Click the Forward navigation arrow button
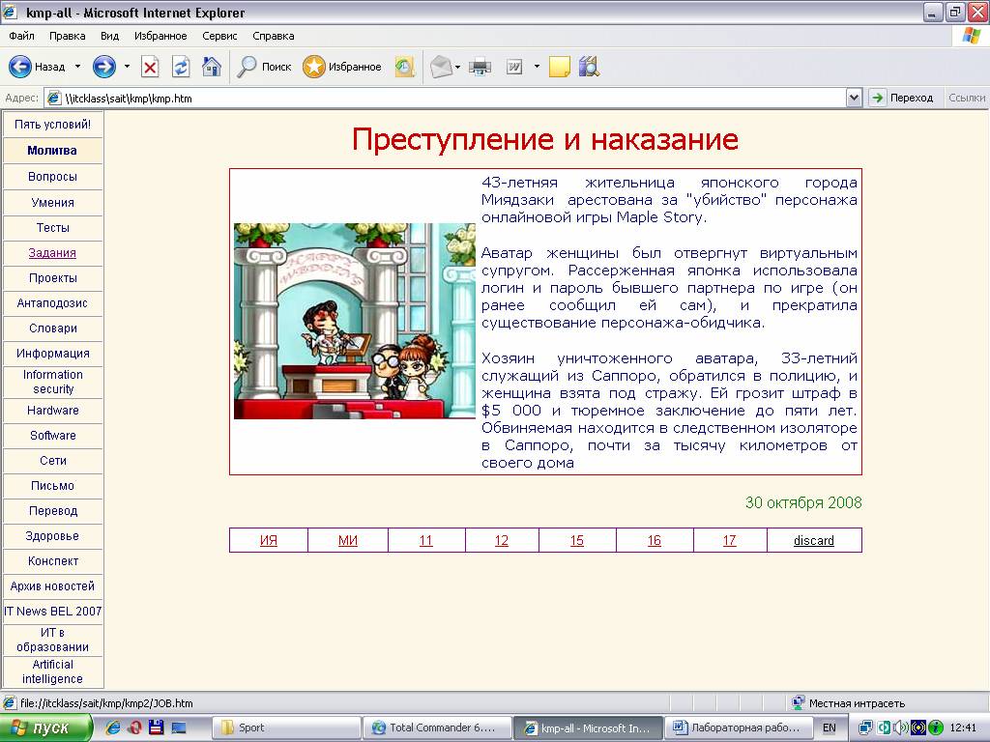This screenshot has height=742, width=990. coord(104,67)
